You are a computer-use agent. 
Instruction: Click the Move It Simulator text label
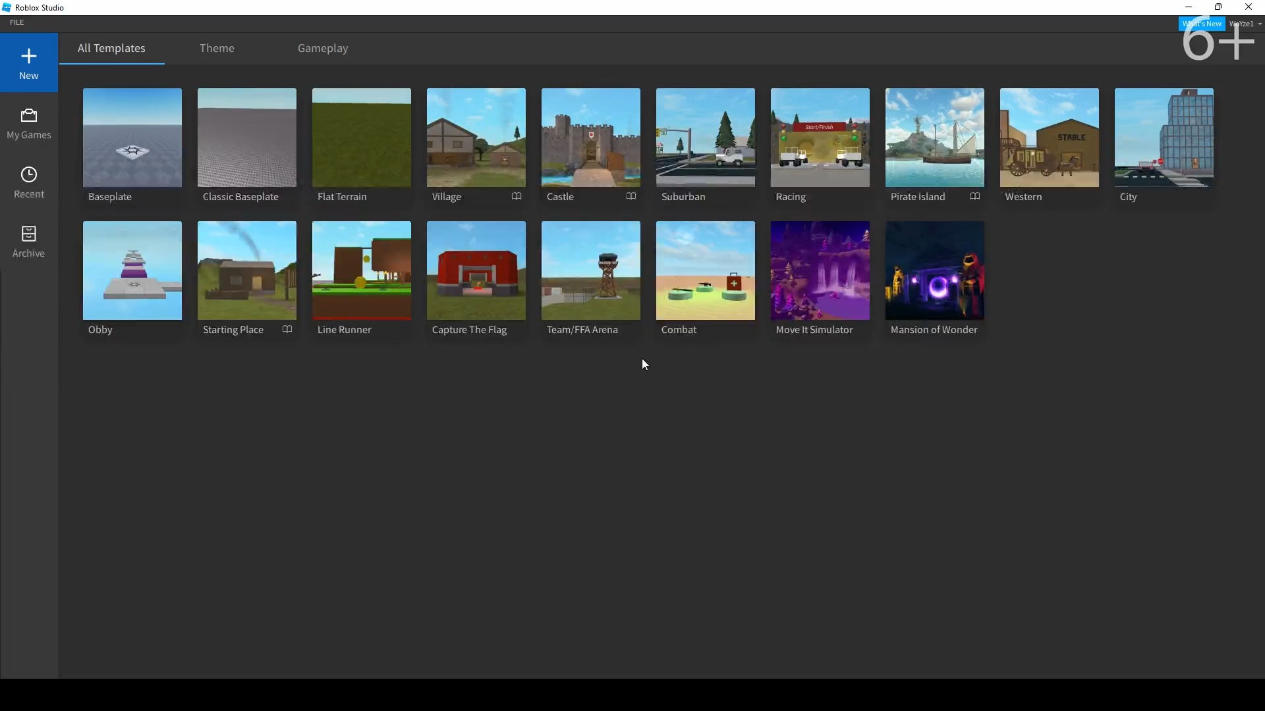814,330
